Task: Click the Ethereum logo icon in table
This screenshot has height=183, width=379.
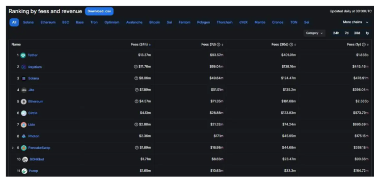Action: click(x=24, y=102)
